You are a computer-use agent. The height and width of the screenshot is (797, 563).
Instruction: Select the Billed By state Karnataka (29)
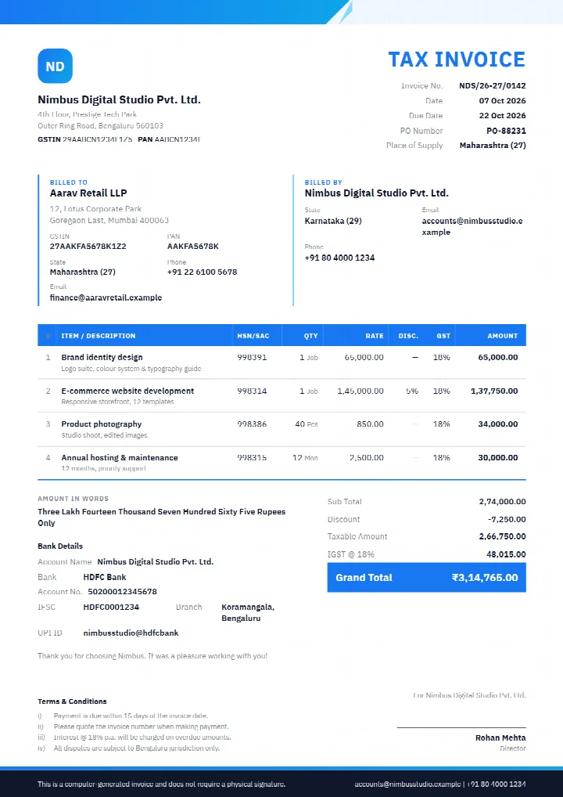click(333, 221)
